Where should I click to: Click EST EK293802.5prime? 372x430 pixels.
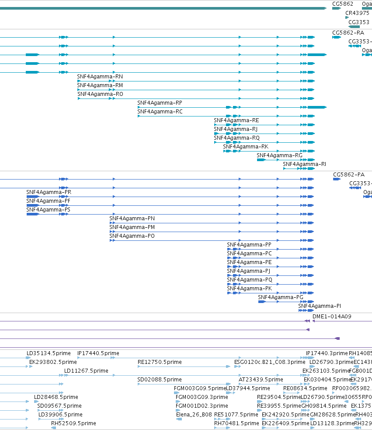pyautogui.click(x=53, y=362)
